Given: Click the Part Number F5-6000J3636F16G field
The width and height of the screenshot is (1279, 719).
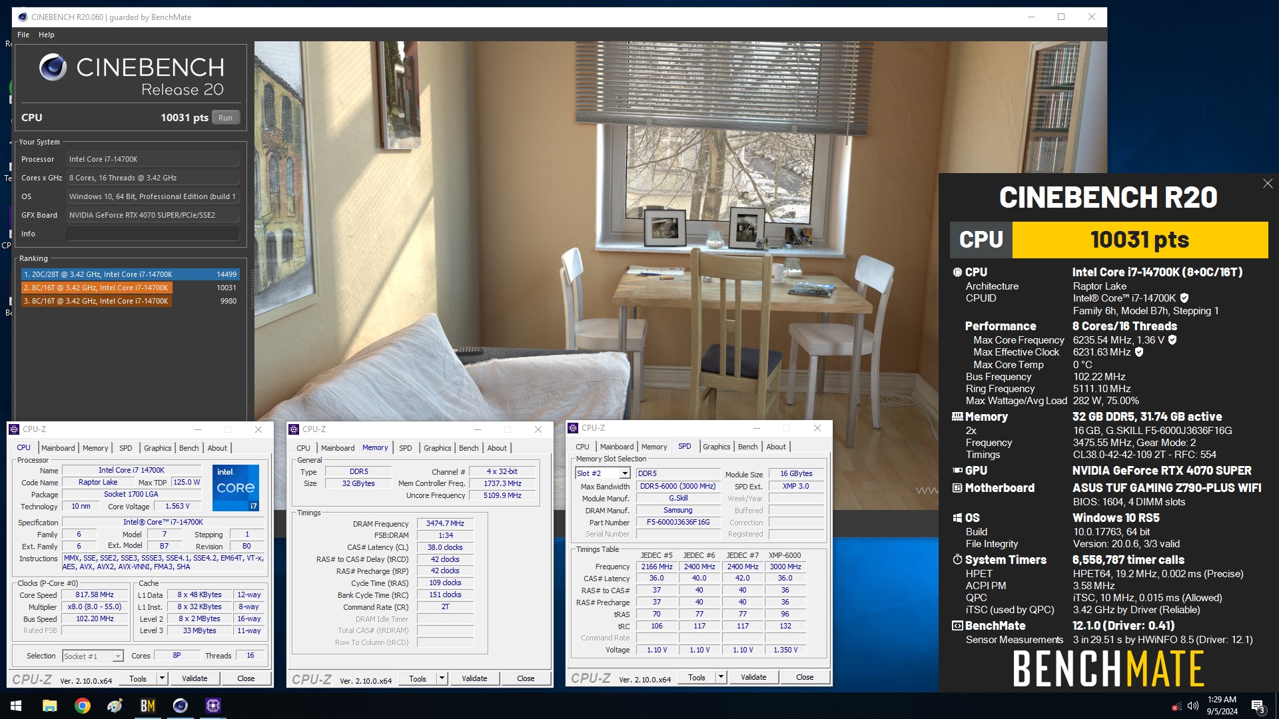Looking at the screenshot, I should pyautogui.click(x=678, y=523).
